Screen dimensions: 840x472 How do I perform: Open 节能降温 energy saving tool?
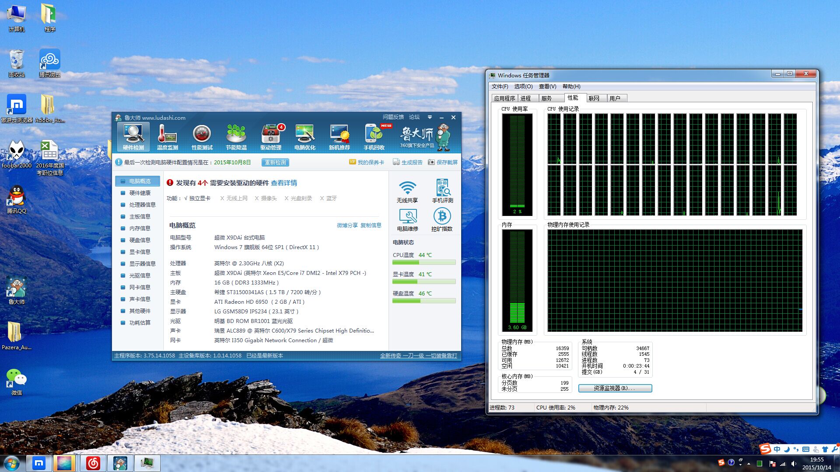click(236, 137)
